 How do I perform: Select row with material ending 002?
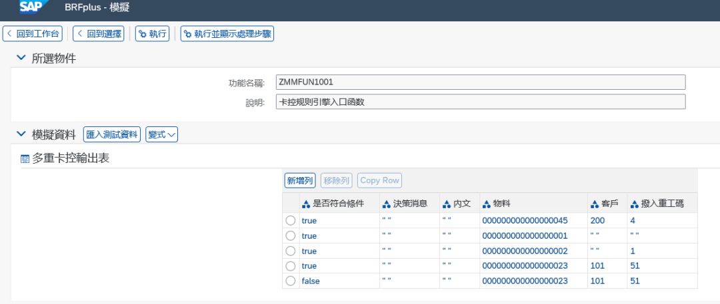[x=290, y=251]
